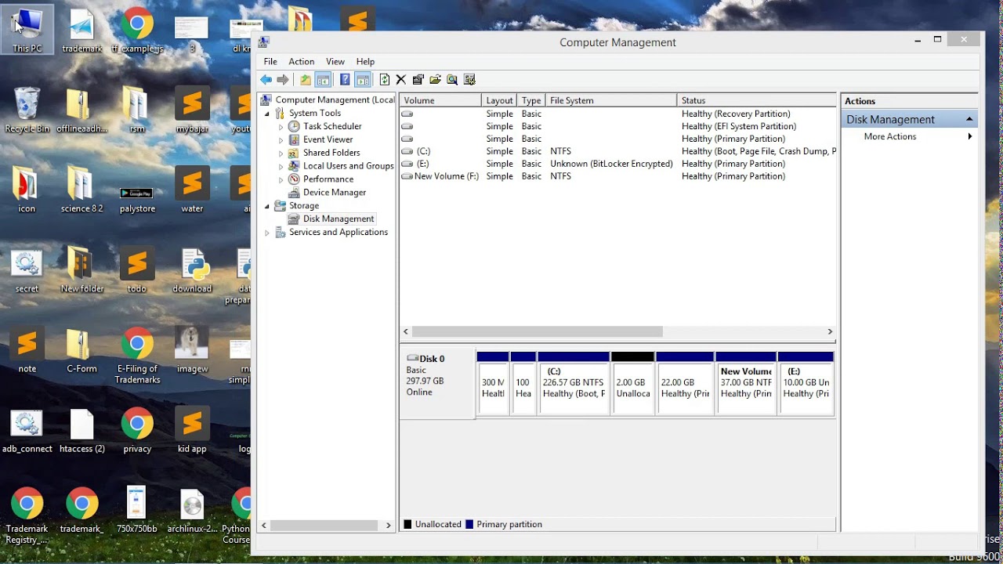
Task: Sort by the File System column header
Action: (611, 100)
